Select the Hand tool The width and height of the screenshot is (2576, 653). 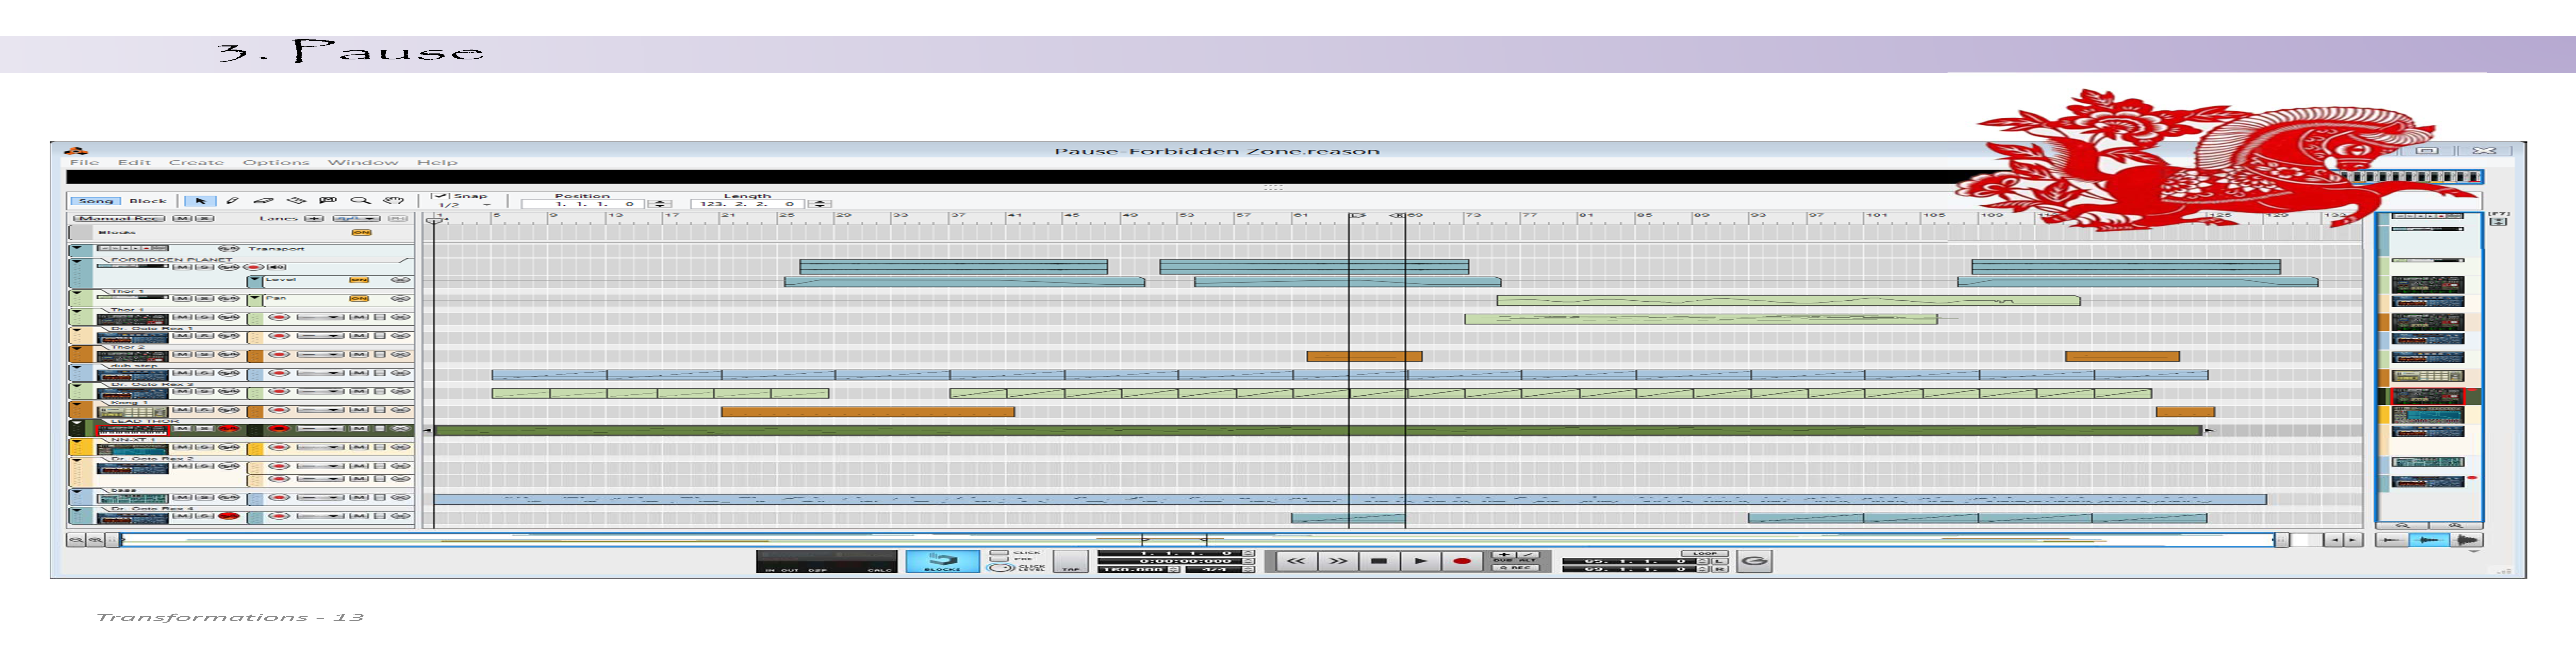394,201
